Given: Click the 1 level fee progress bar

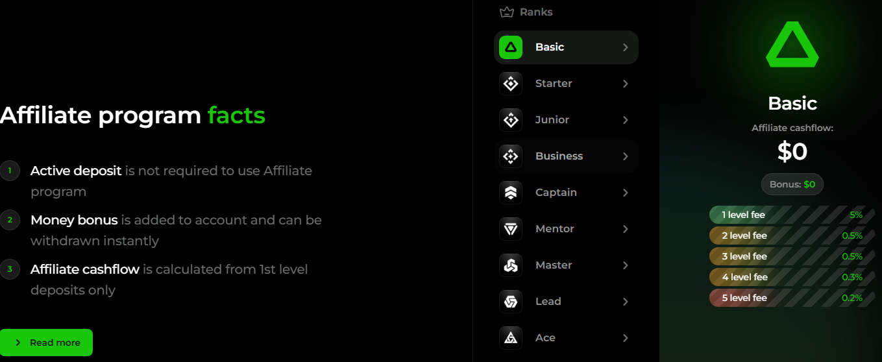Looking at the screenshot, I should [792, 215].
